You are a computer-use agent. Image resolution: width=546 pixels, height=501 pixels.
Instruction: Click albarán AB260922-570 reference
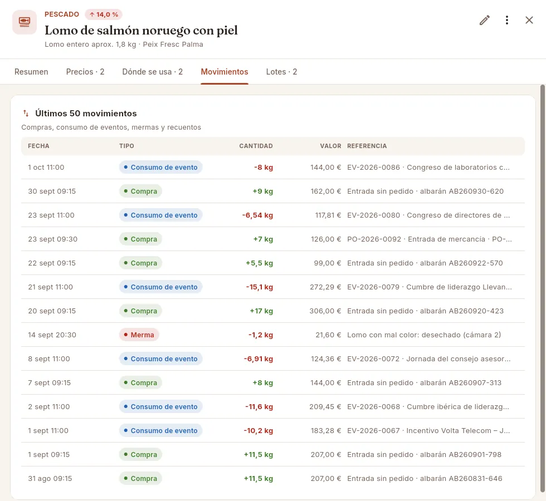(425, 263)
